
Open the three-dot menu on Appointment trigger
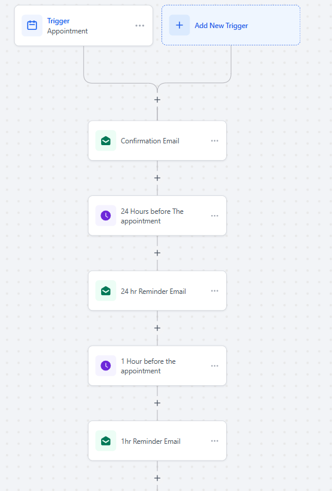[140, 25]
